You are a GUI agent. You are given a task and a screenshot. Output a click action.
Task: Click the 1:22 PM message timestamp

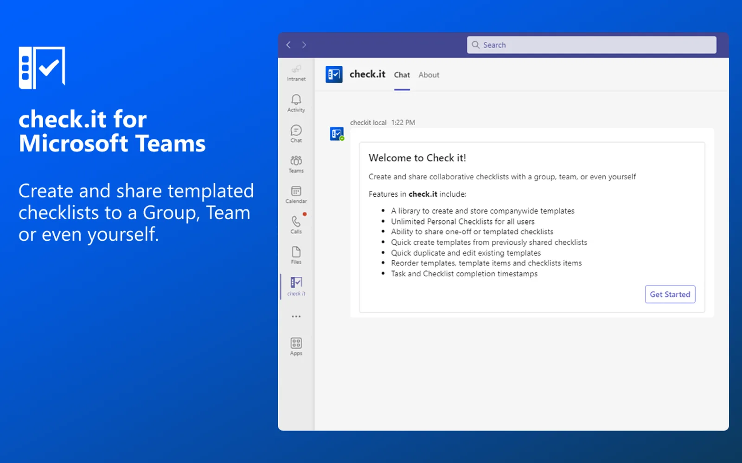click(403, 123)
